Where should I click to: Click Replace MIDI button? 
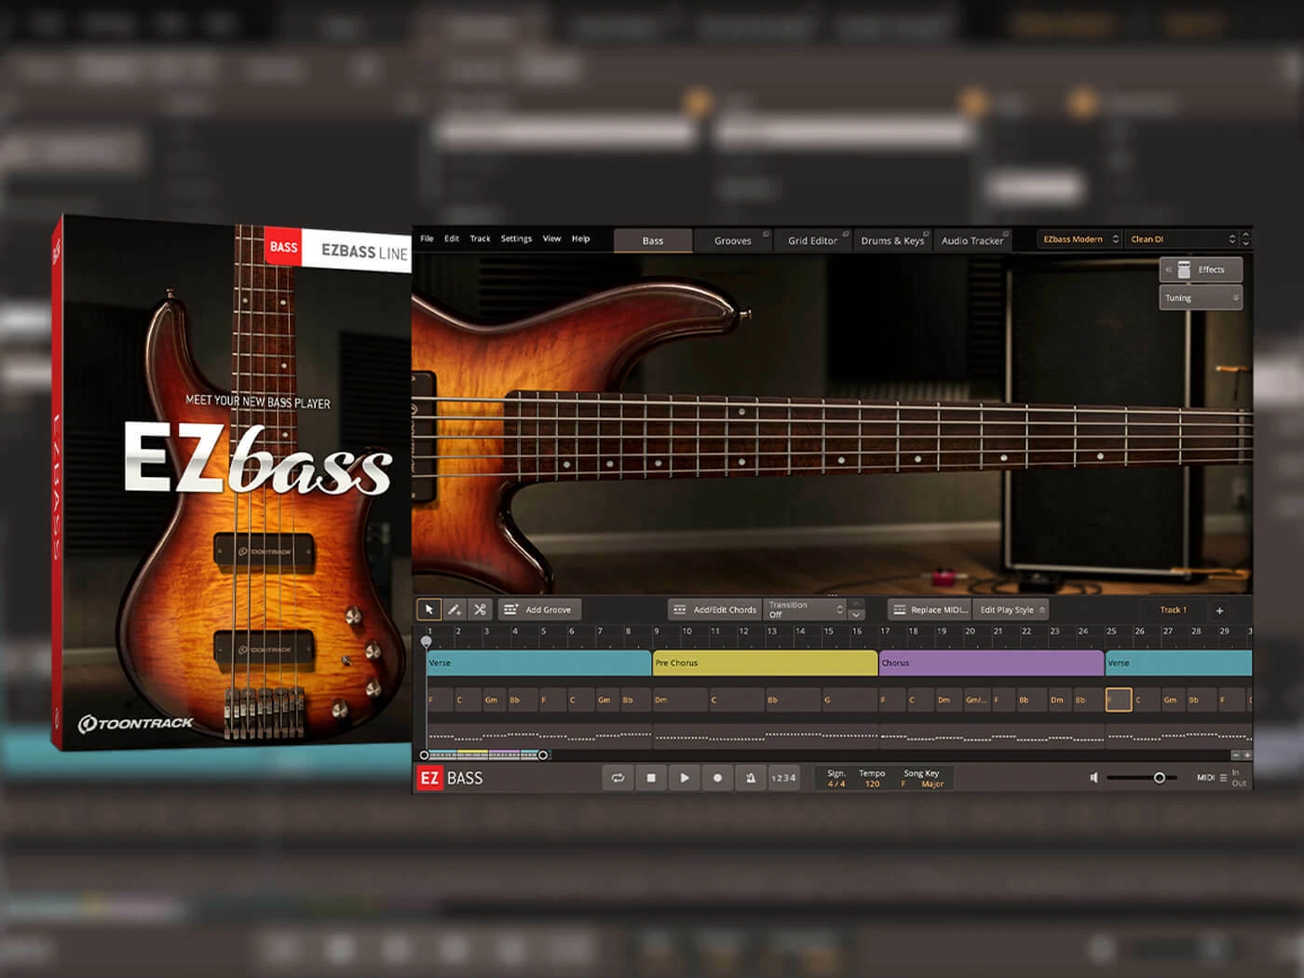point(930,609)
